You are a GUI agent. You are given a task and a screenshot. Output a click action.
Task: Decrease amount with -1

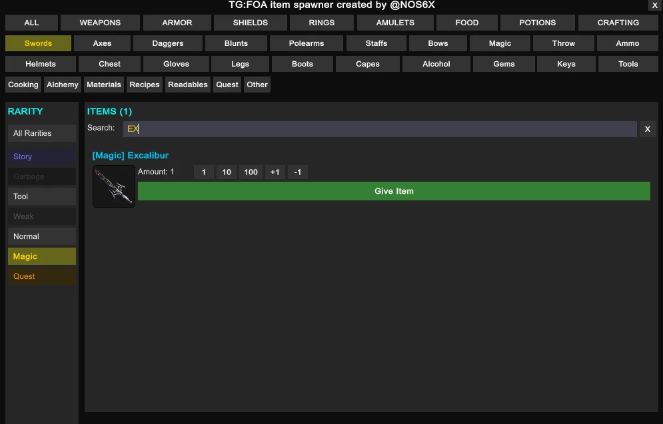tap(298, 172)
